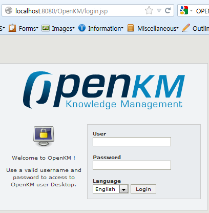Click the 'Language' field label
The width and height of the screenshot is (209, 213).
click(107, 181)
